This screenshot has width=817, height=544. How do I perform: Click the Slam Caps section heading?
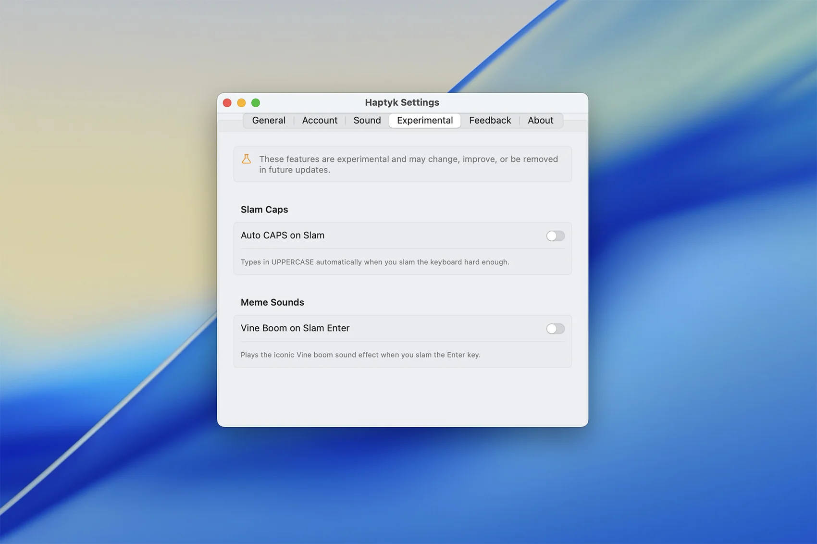click(264, 210)
